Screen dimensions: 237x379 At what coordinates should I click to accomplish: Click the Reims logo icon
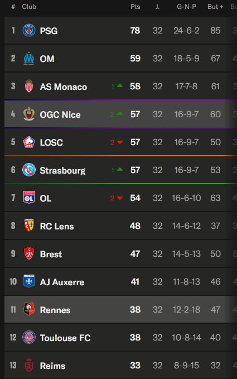coord(29,365)
